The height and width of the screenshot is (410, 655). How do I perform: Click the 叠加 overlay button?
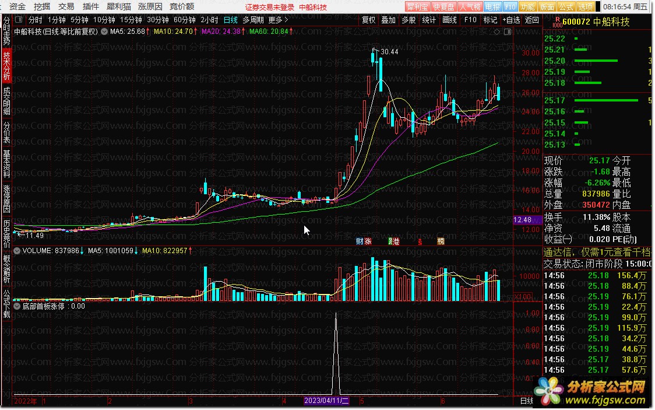click(389, 20)
